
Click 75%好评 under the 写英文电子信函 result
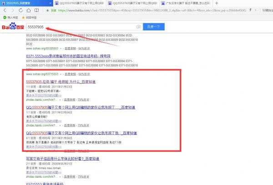(x=83, y=177)
